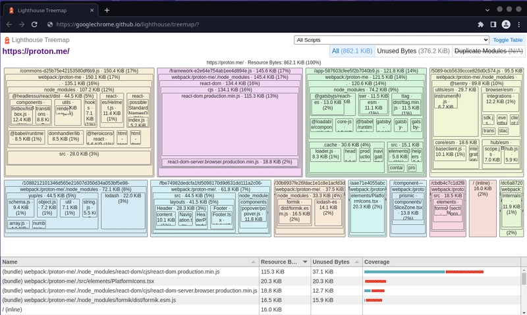
Task: Click the integrations 12.2 KiB block
Action: [501, 103]
